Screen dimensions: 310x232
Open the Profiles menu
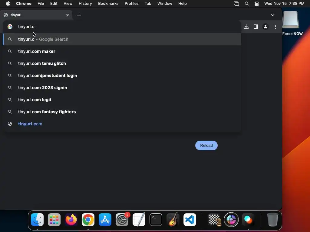(x=131, y=4)
